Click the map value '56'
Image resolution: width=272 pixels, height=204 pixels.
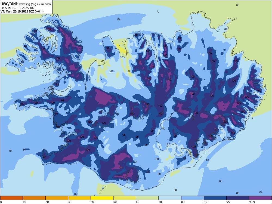click(129, 71)
